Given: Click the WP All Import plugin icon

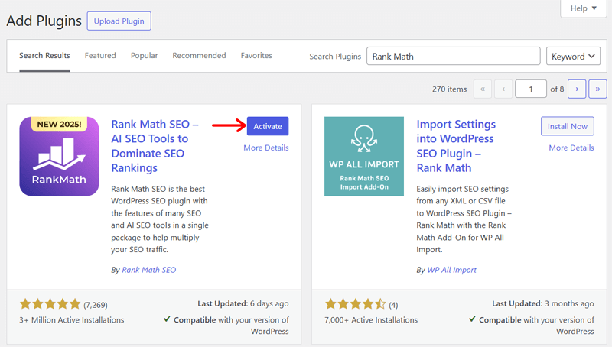Looking at the screenshot, I should pos(363,156).
